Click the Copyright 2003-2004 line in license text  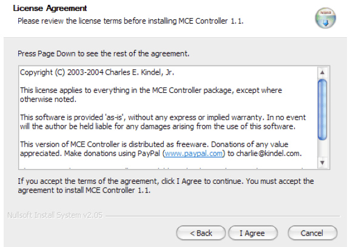(x=97, y=72)
